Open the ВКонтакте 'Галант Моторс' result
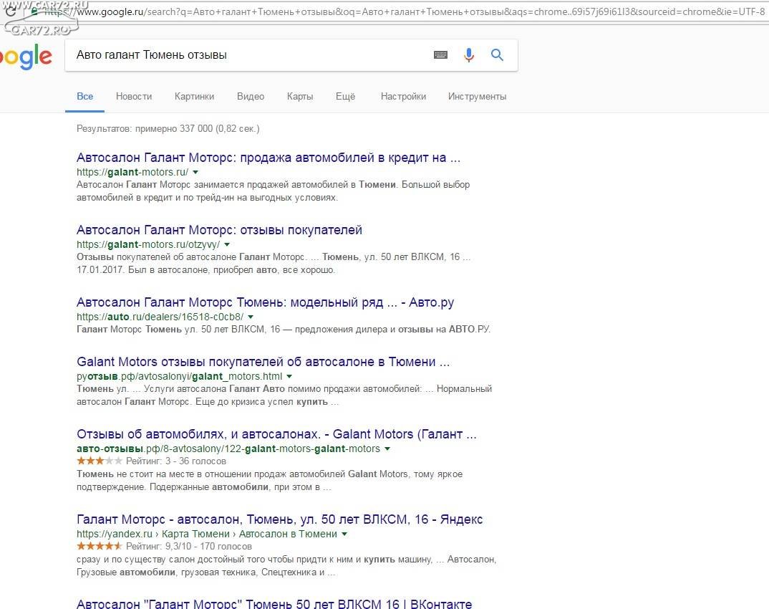 (x=274, y=603)
